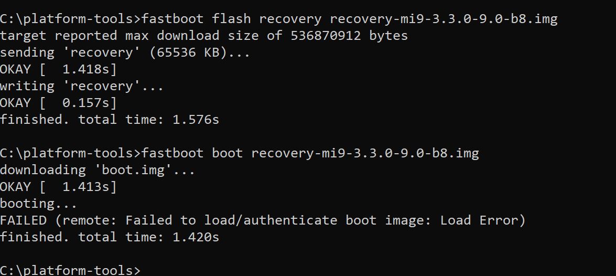Click the 'Load Error' text

pos(479,220)
